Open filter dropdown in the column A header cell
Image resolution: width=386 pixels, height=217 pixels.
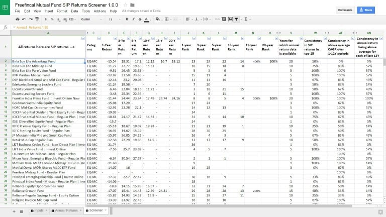pyautogui.click(x=83, y=38)
